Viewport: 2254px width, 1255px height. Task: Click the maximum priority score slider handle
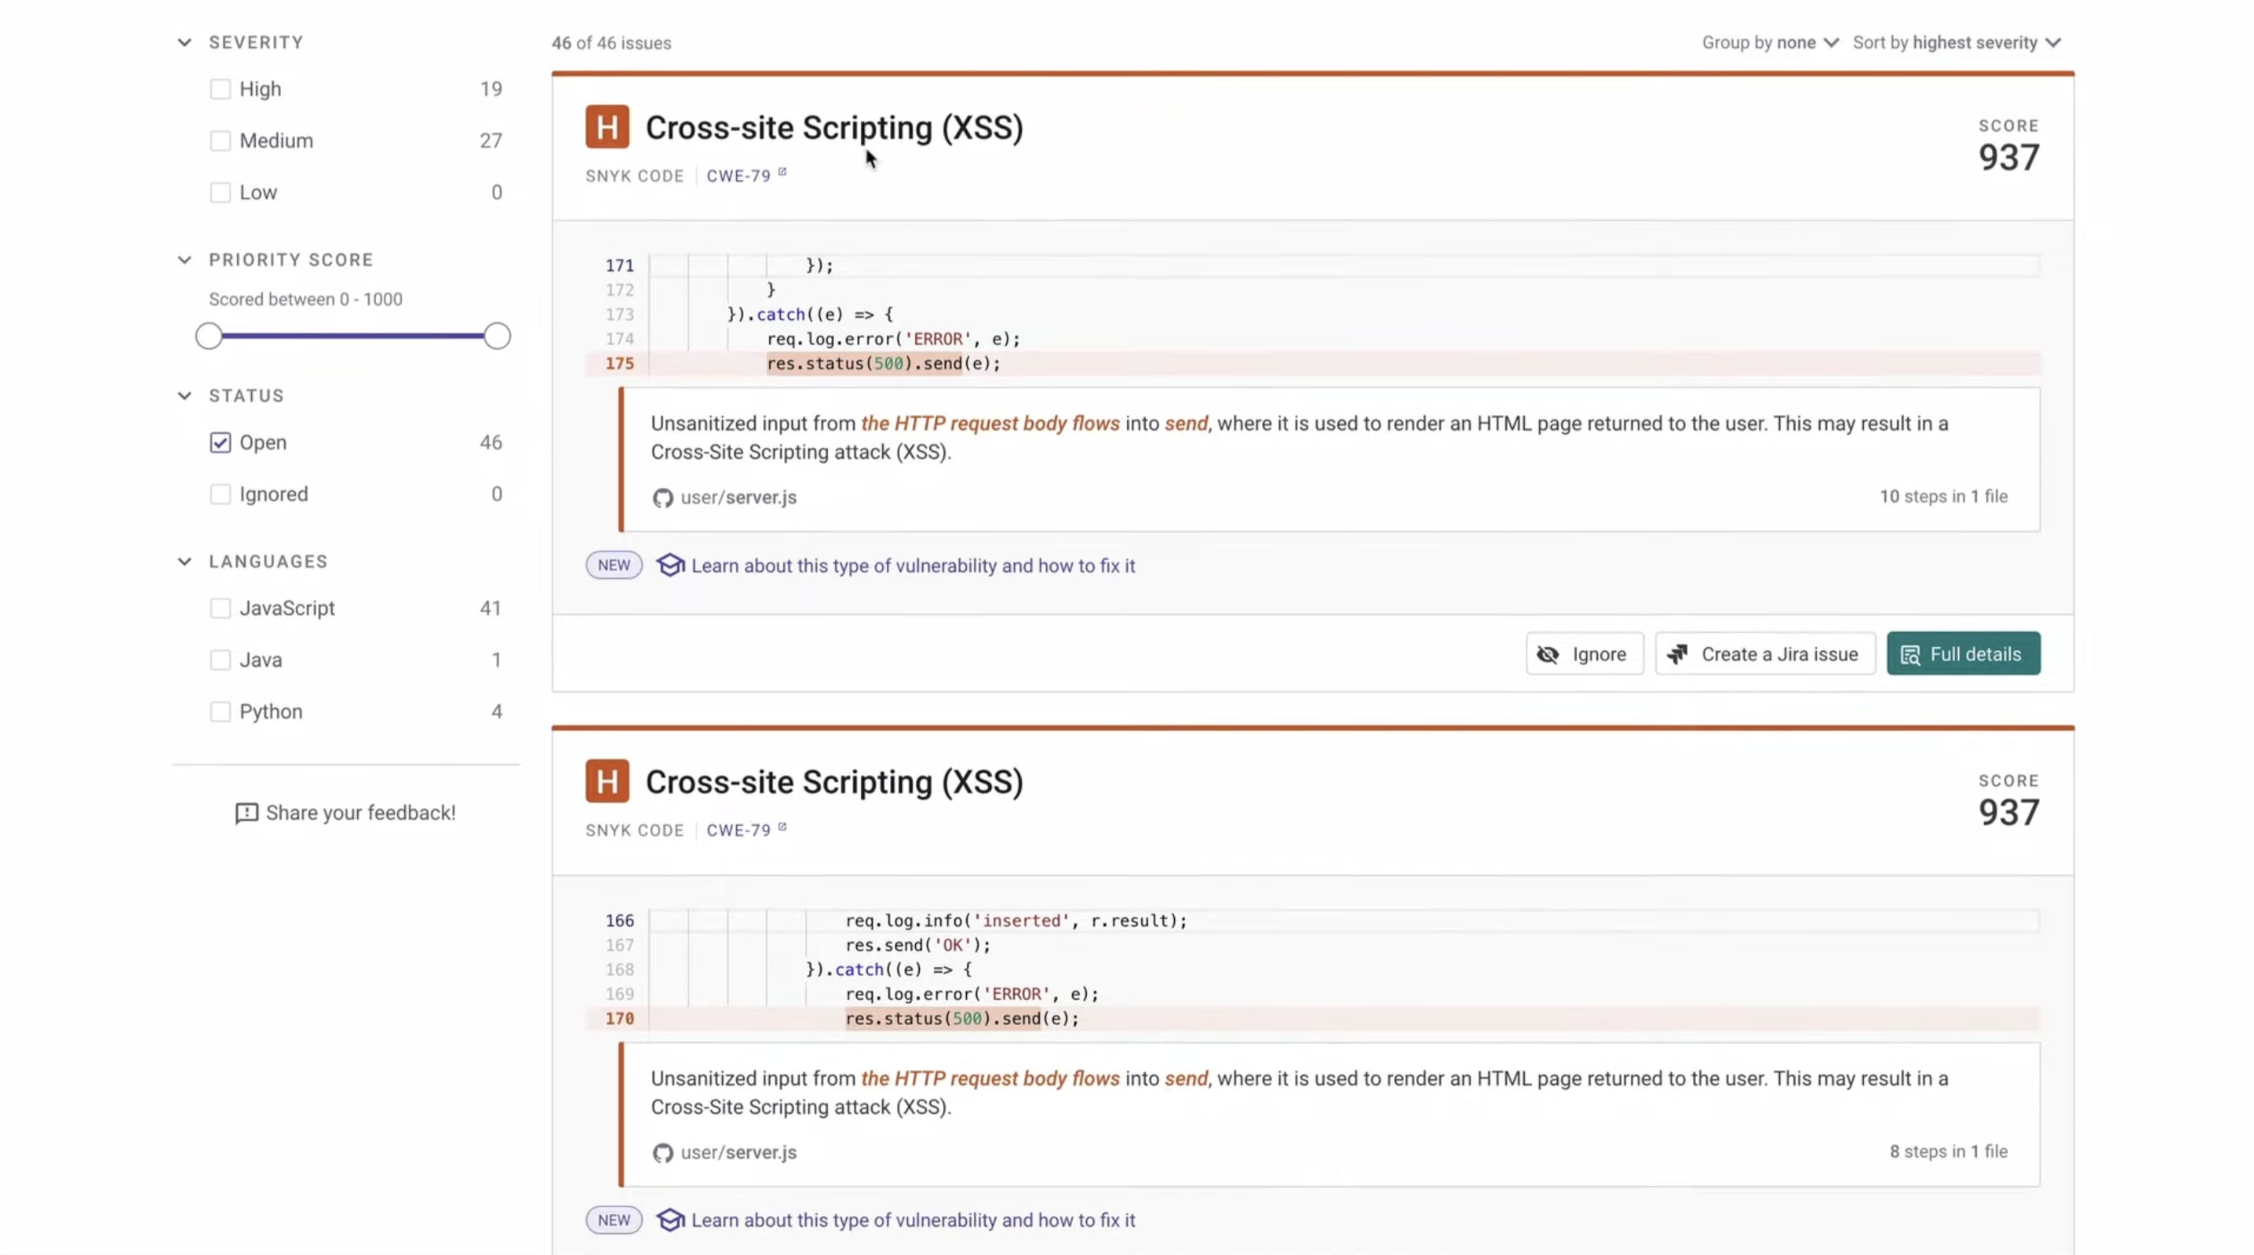tap(497, 336)
